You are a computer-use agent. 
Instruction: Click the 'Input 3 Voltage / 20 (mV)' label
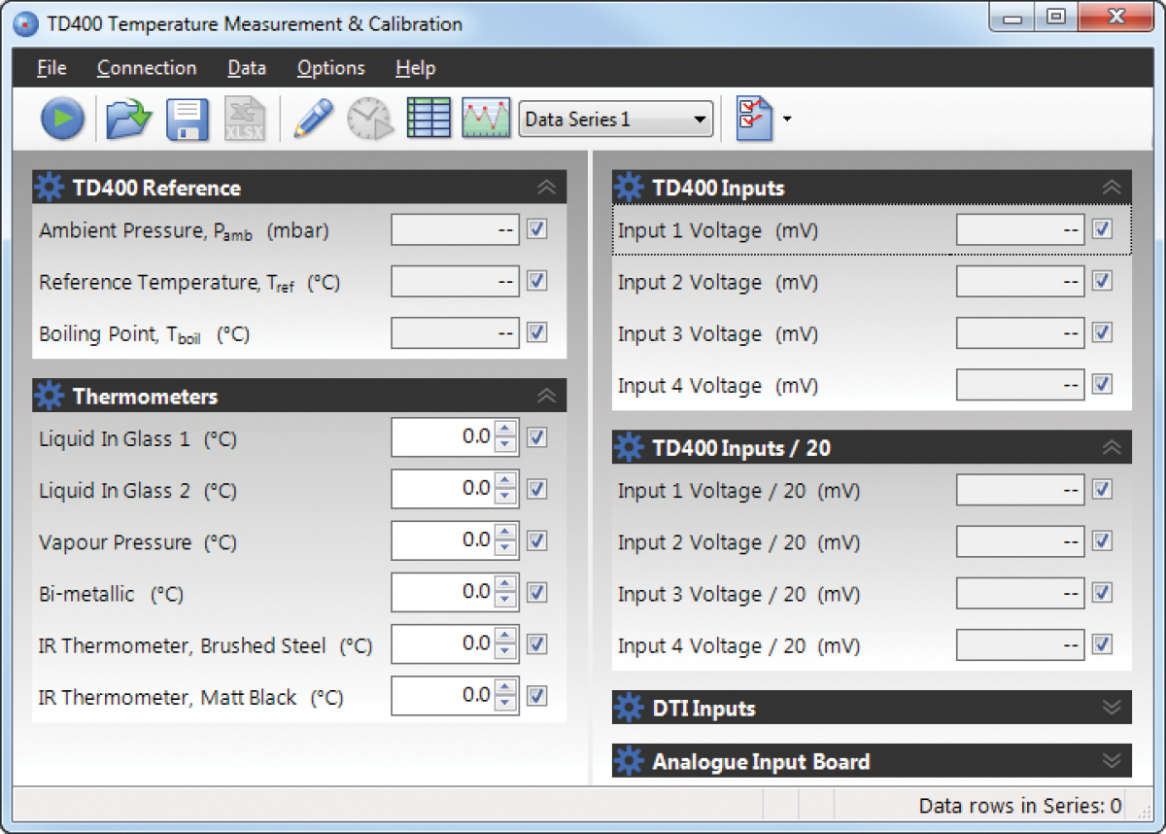click(739, 594)
